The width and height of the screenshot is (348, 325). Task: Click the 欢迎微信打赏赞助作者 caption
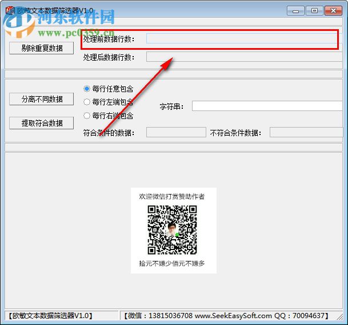pos(172,196)
